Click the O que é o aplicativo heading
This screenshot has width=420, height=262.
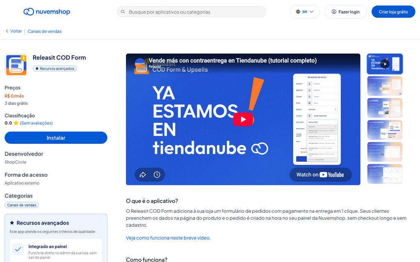tap(152, 201)
